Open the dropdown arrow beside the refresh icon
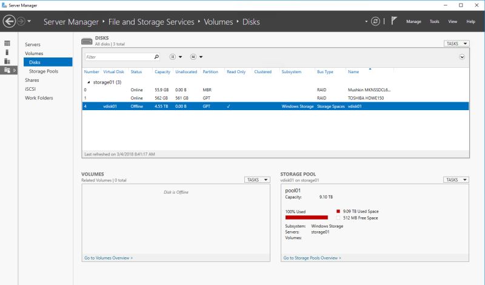This screenshot has width=485, height=285. 366,22
